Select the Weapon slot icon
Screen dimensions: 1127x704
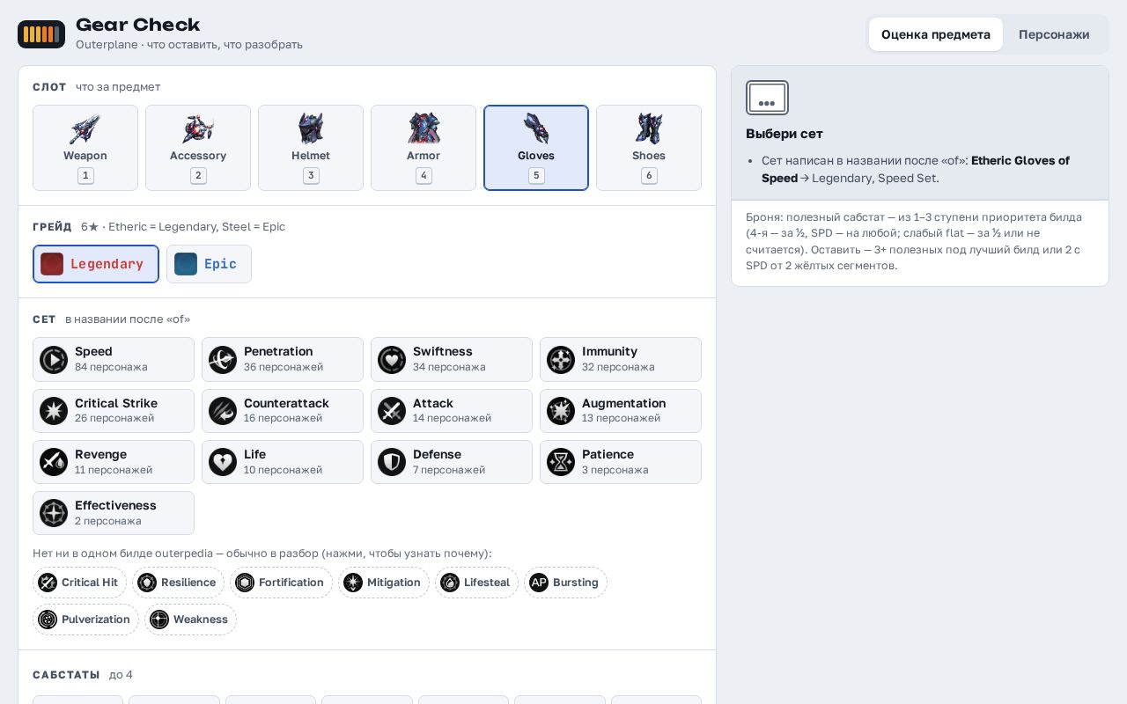[x=85, y=129]
